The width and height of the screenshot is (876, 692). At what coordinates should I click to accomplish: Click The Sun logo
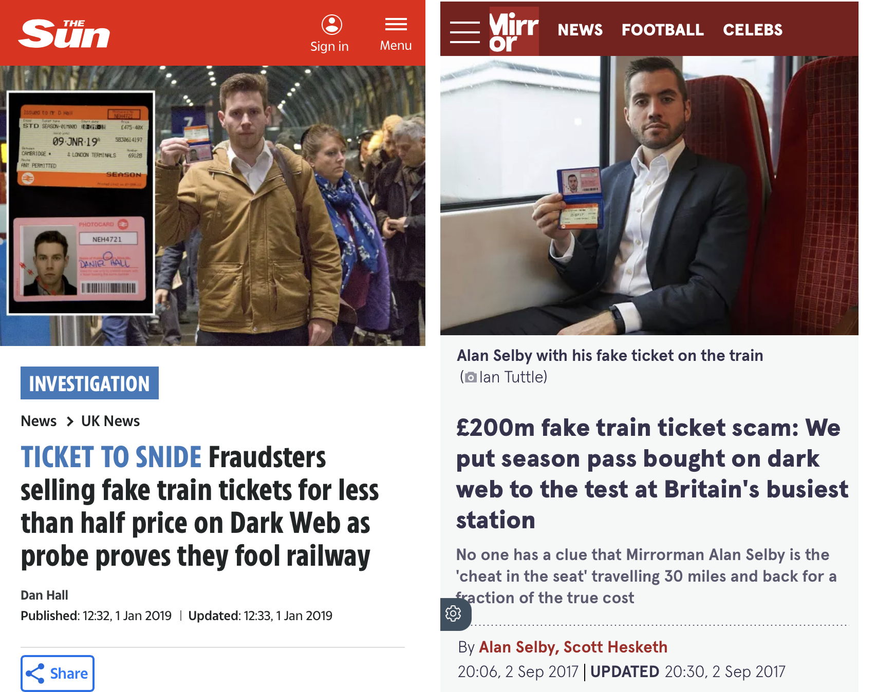[64, 34]
